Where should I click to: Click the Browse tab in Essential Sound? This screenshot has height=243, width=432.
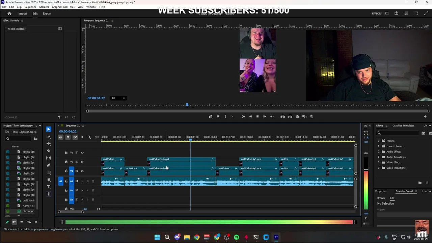coord(381,198)
